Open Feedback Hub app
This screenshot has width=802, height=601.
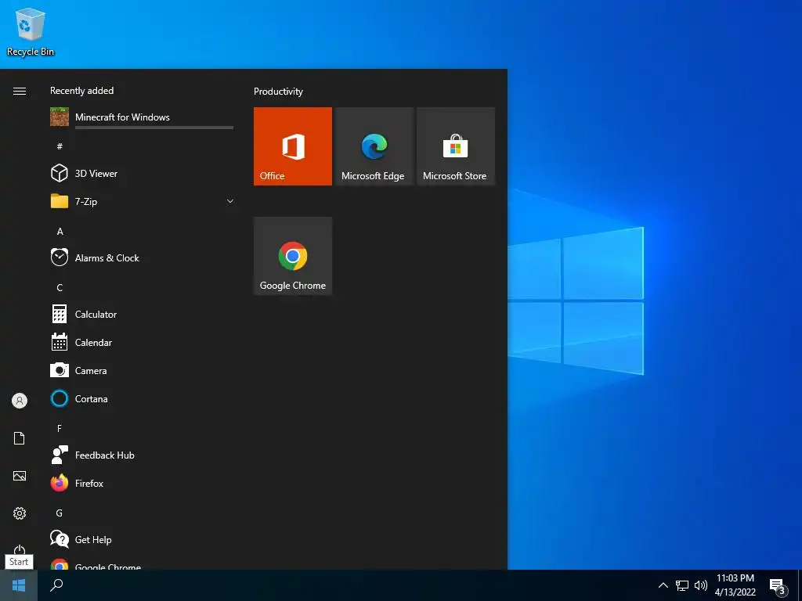click(x=142, y=455)
